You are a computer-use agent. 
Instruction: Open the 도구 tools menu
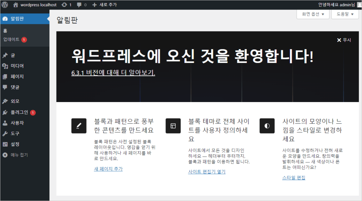(25, 134)
